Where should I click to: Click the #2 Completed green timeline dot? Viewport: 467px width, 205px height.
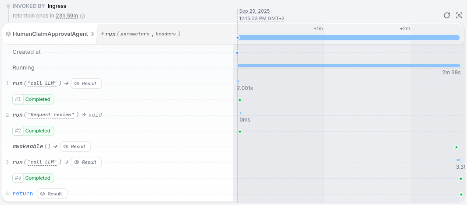(x=240, y=132)
